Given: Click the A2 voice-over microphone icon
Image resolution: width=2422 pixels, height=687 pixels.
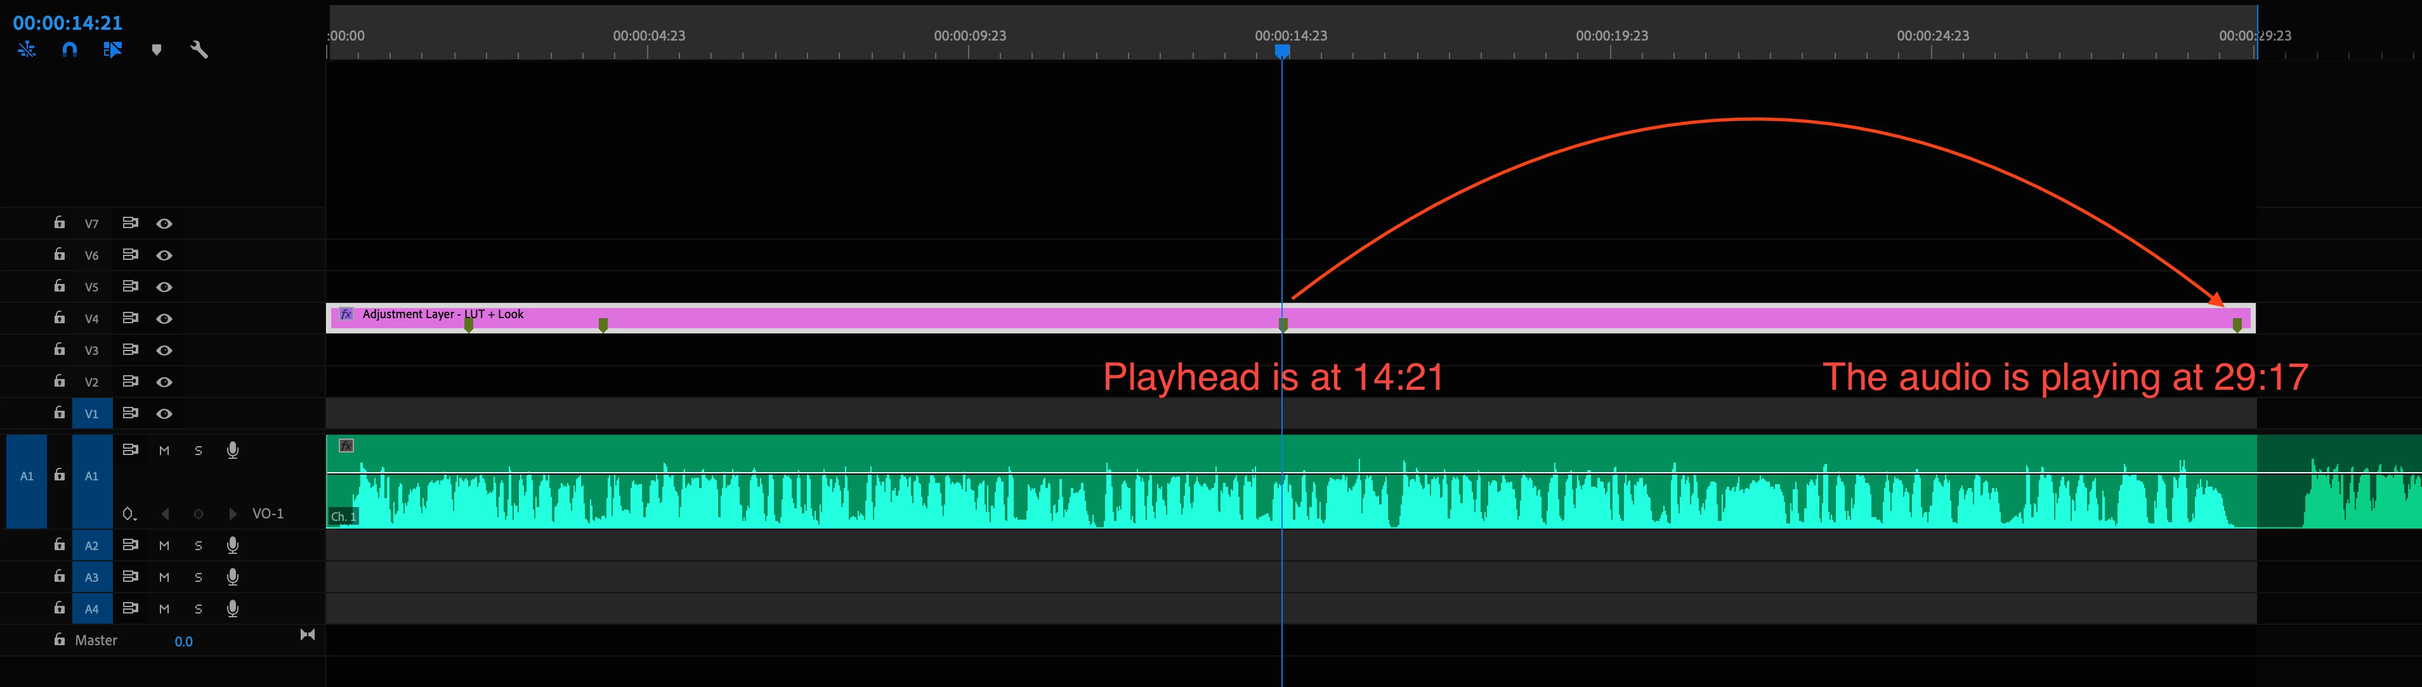Looking at the screenshot, I should (x=232, y=545).
